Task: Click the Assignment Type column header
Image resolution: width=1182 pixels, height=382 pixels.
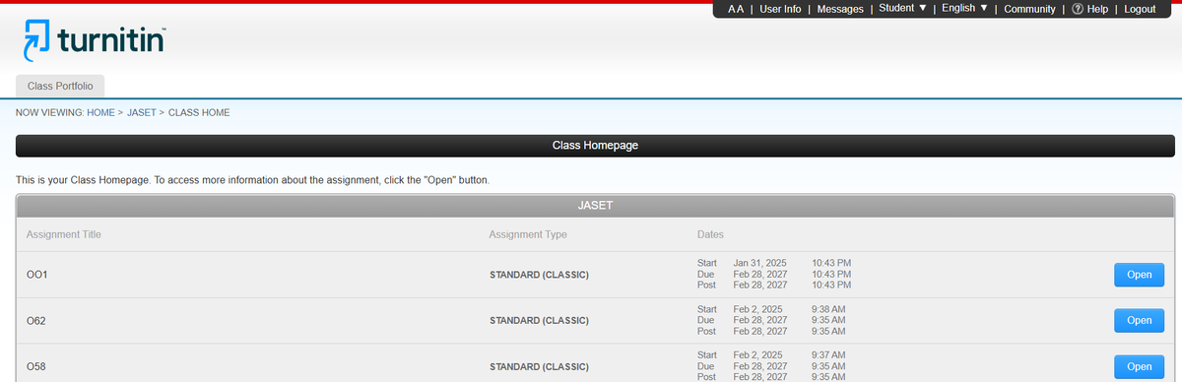Action: 528,234
